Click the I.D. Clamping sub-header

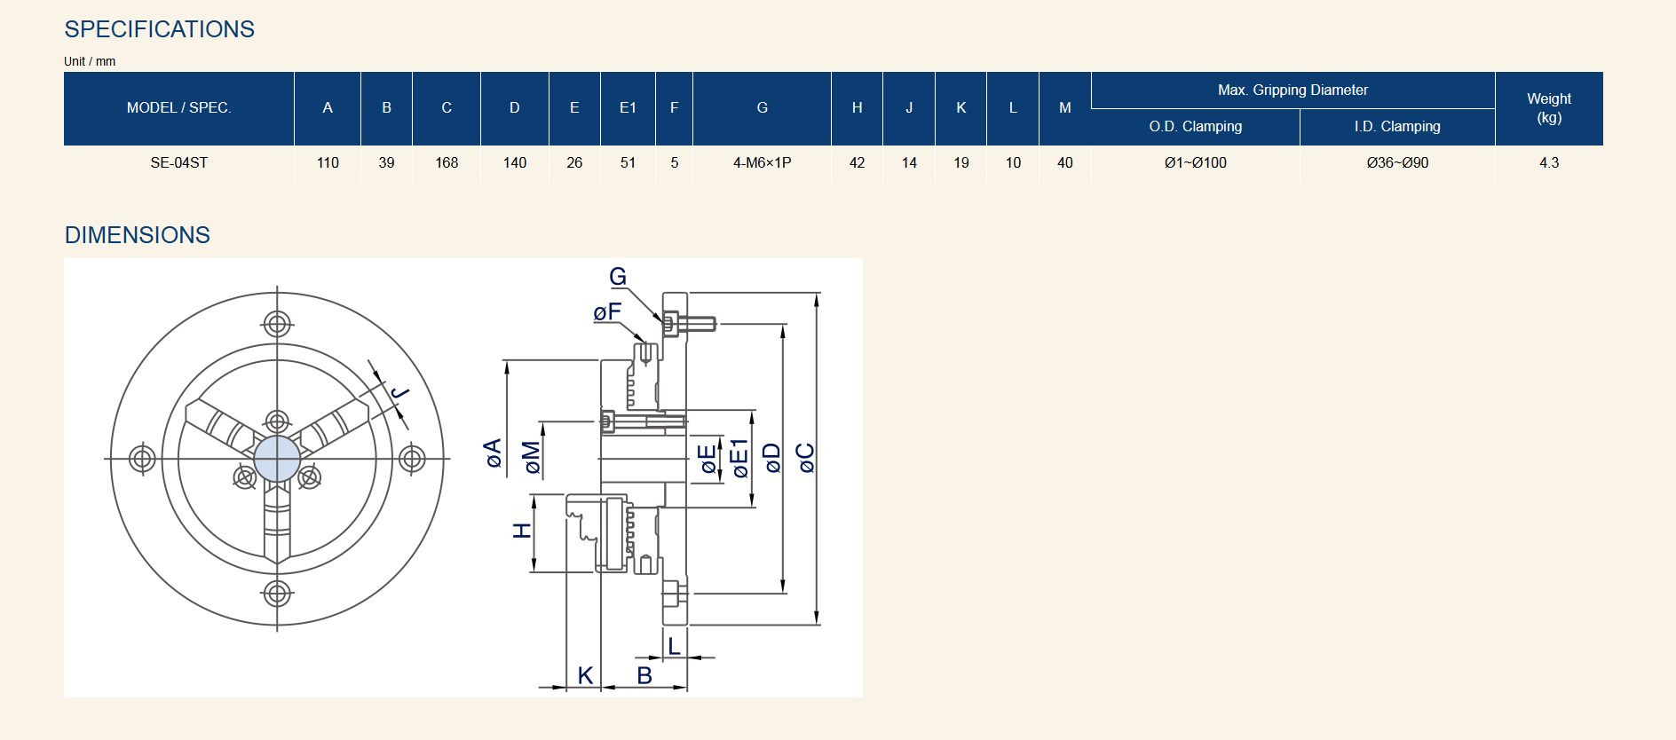pos(1396,127)
